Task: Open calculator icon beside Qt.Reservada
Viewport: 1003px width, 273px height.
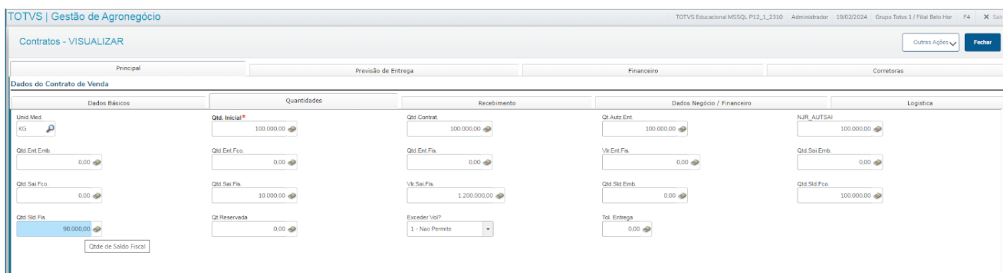Action: 292,229
